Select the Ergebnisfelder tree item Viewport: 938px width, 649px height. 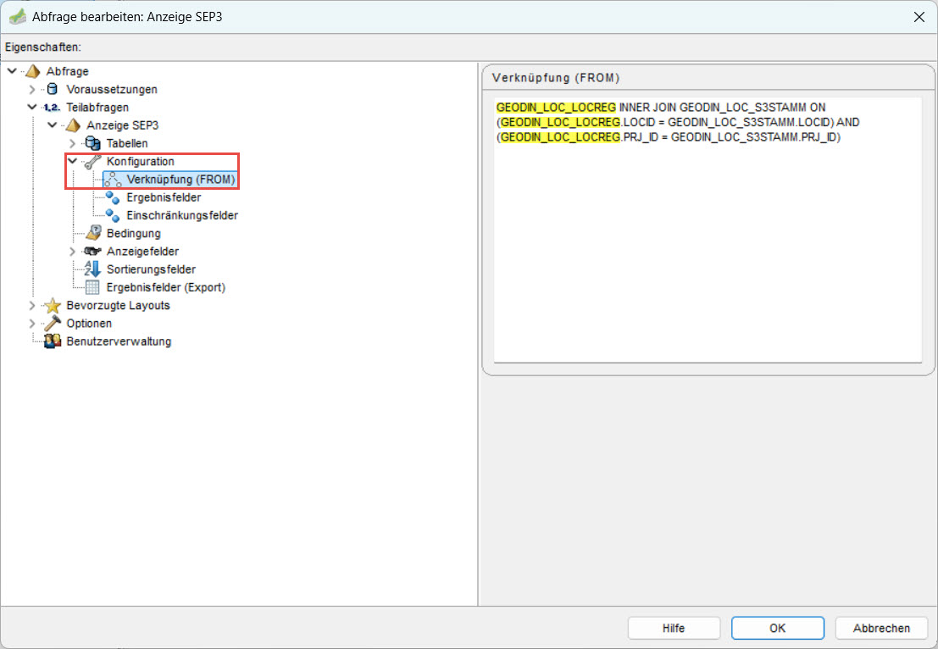tap(164, 197)
